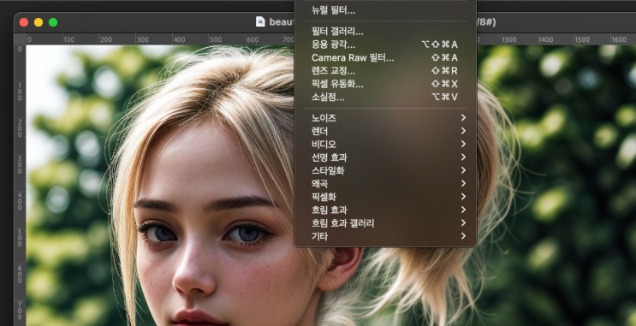Click the document file icon in title bar
Viewport: 636px width, 326px height.
click(x=260, y=22)
